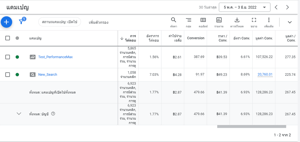Click the 277.35 value per conversion cell
This screenshot has height=142, width=300.
point(290,57)
